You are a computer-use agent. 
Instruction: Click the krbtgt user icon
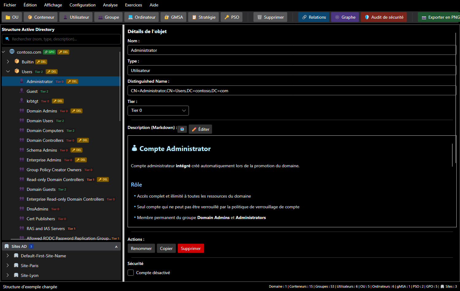pos(22,101)
